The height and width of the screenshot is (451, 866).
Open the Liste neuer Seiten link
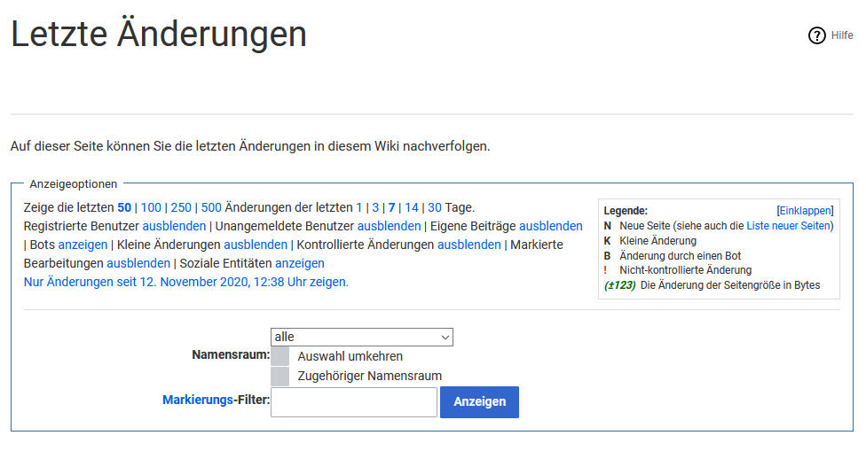point(788,226)
